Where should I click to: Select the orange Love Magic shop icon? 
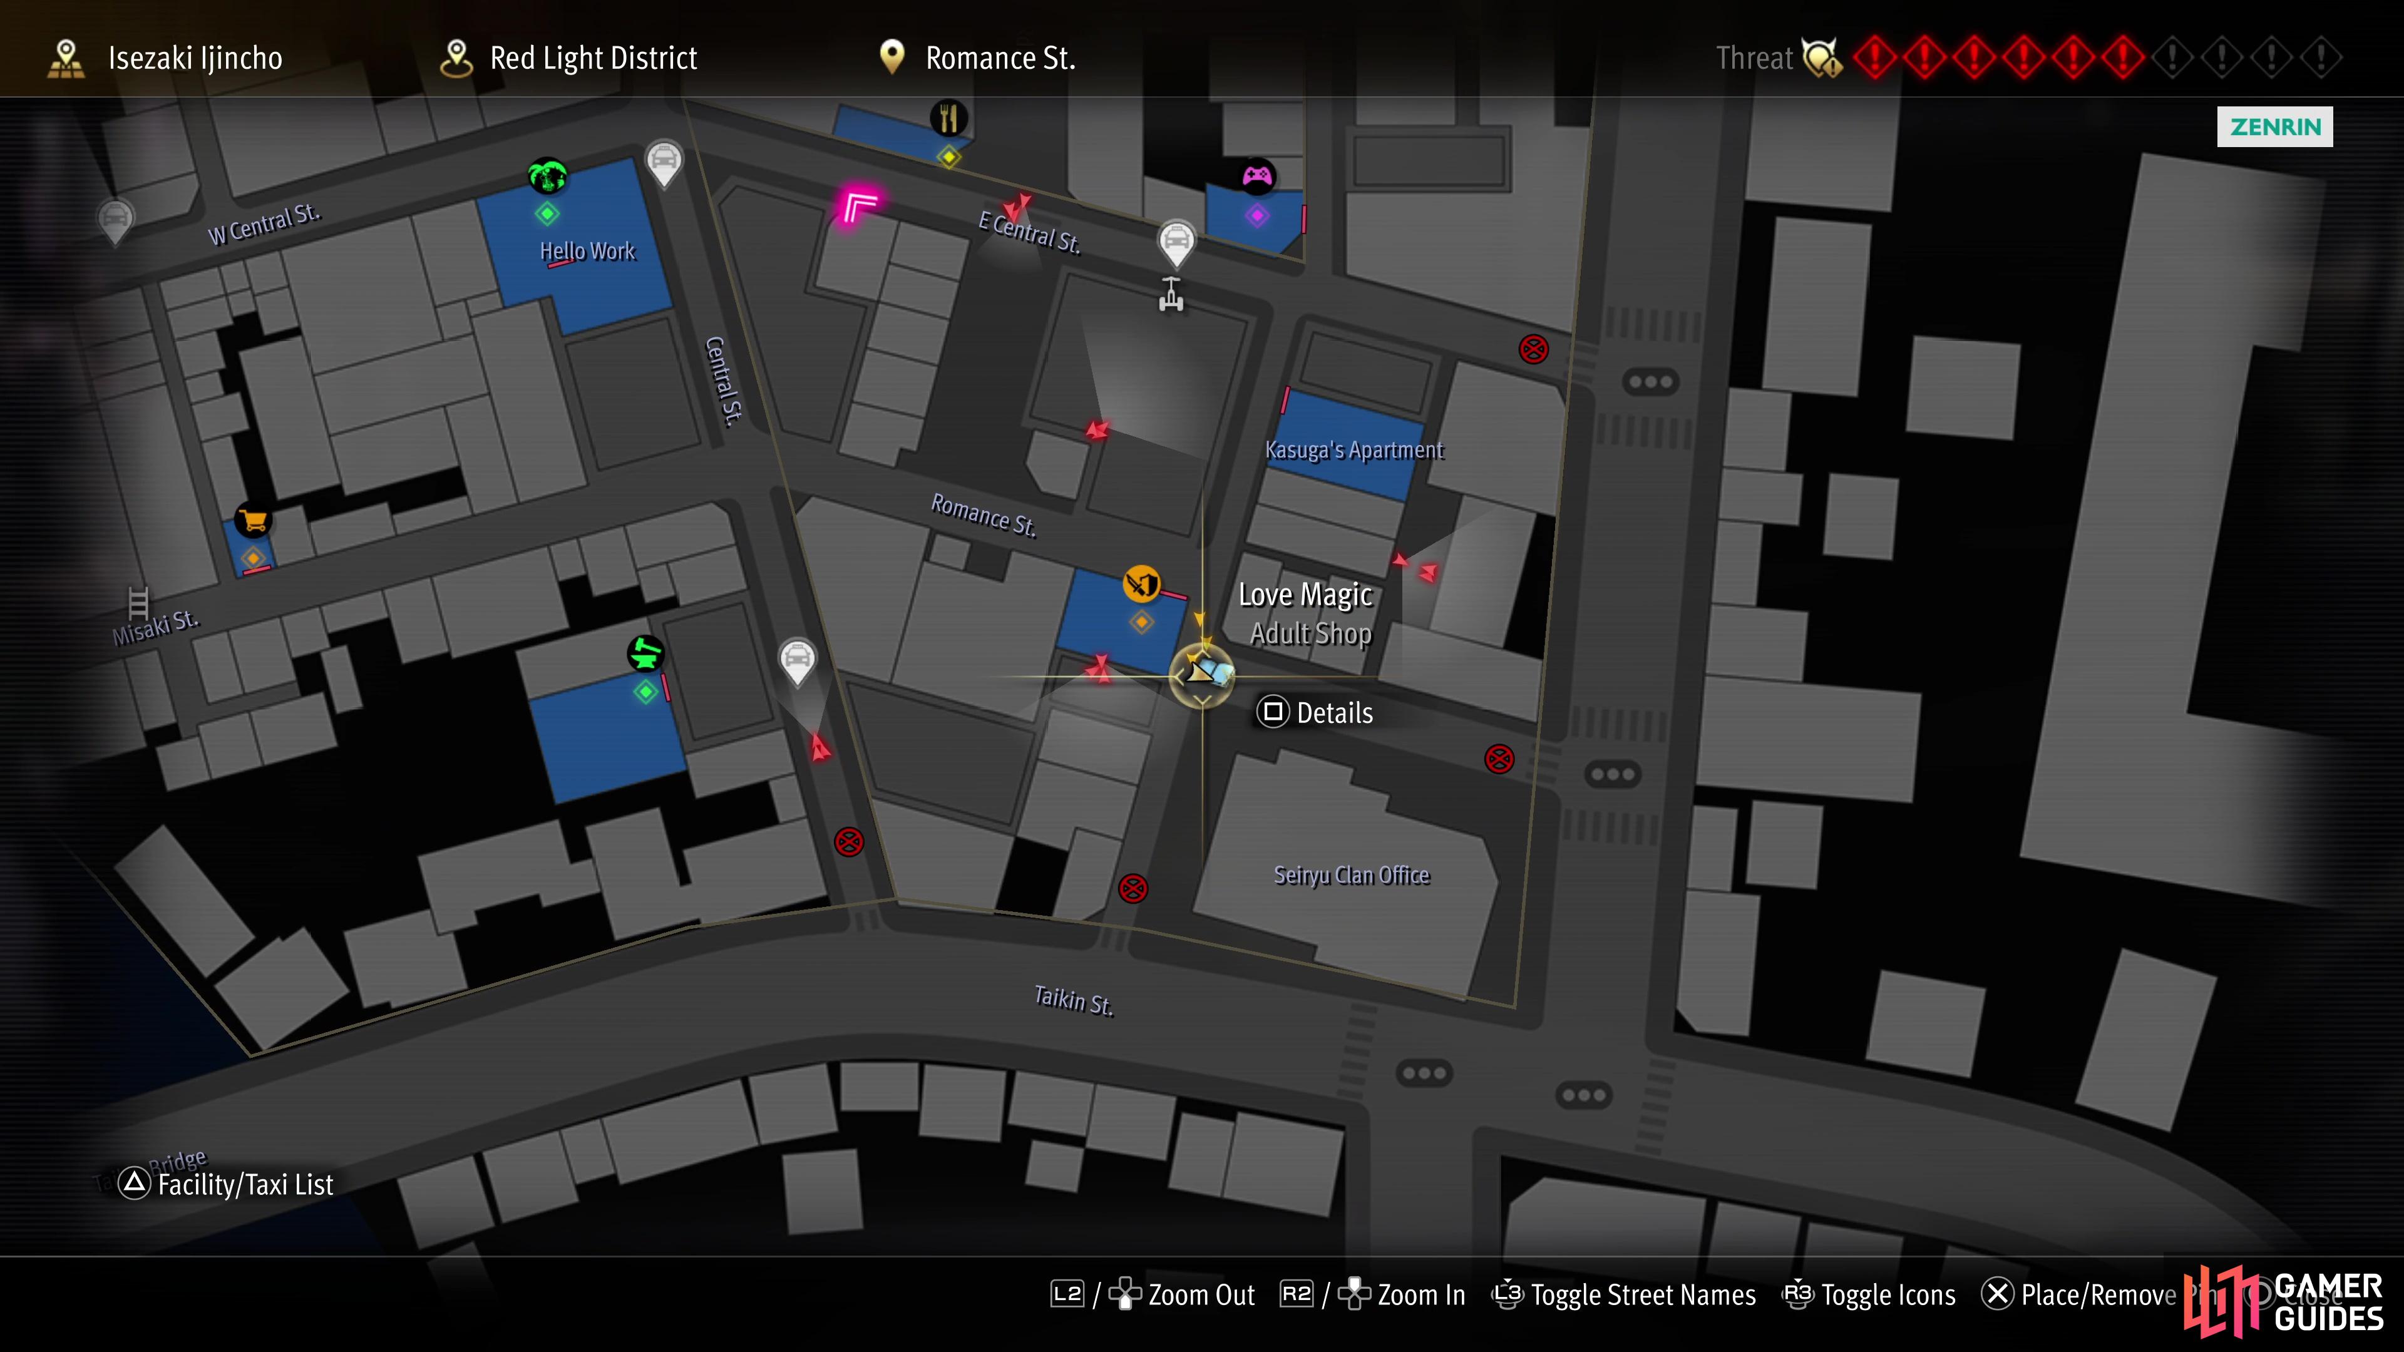tap(1141, 584)
